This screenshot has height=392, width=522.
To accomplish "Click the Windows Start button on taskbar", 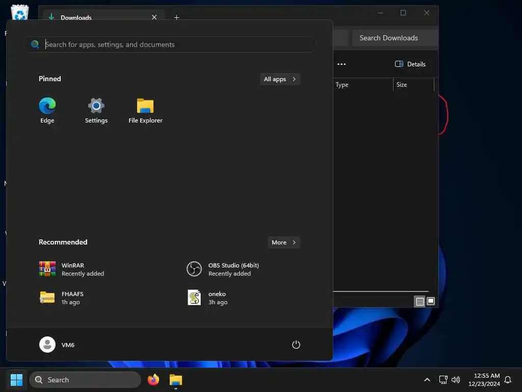I will (16, 380).
